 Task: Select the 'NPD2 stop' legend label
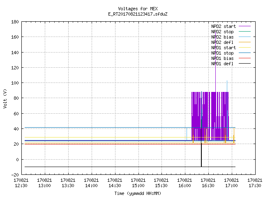click(x=222, y=32)
